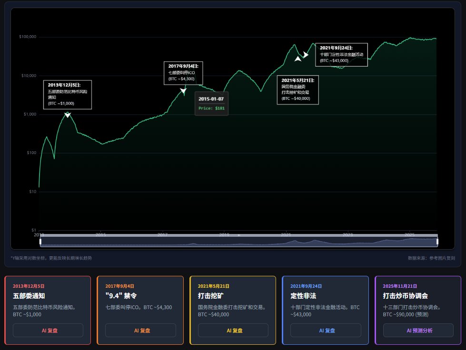Click the arrow marker below the 2017 ICO annotation
This screenshot has height=350, width=466.
point(183,91)
